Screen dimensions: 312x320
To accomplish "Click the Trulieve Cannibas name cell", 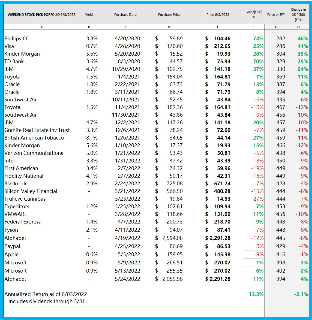I will [25, 199].
